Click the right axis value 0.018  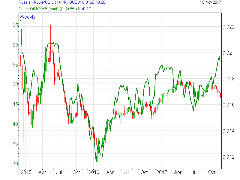(x=229, y=79)
